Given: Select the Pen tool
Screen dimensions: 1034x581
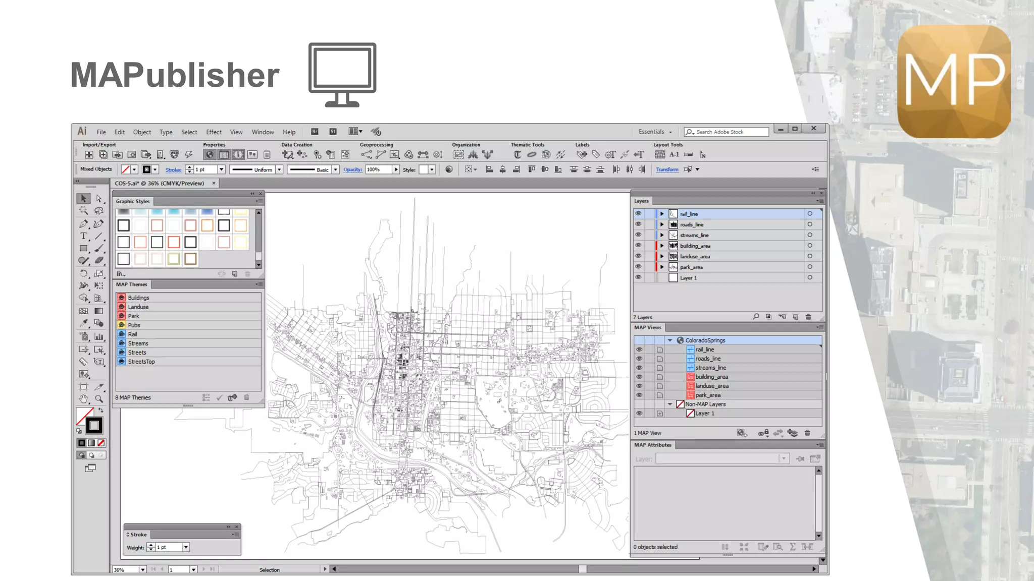Looking at the screenshot, I should pos(83,223).
